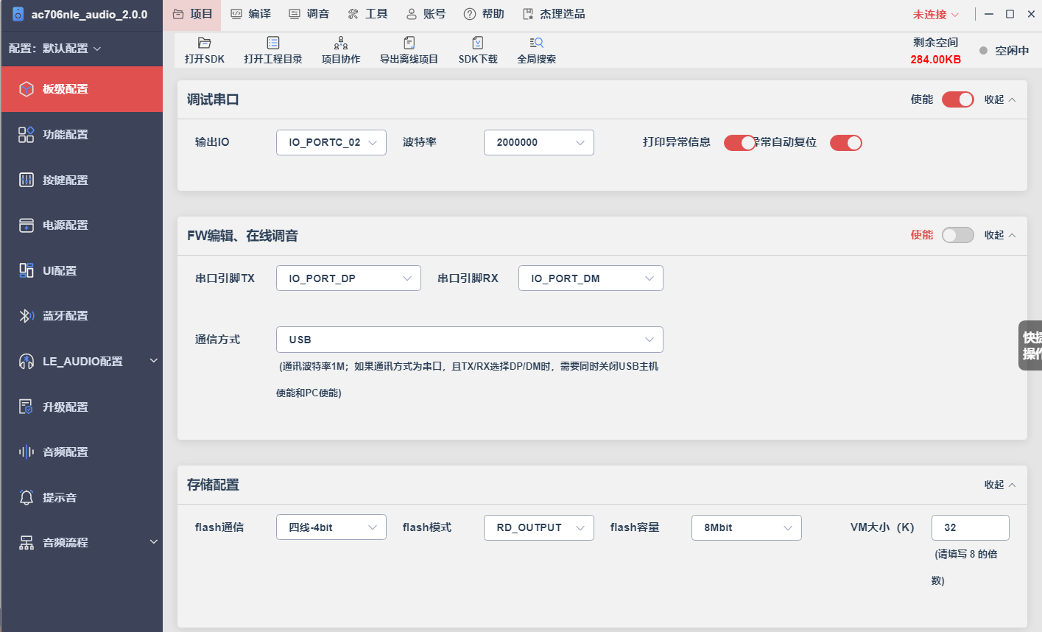
Task: Collapse 存储配置 section with 收起
Action: (x=999, y=485)
